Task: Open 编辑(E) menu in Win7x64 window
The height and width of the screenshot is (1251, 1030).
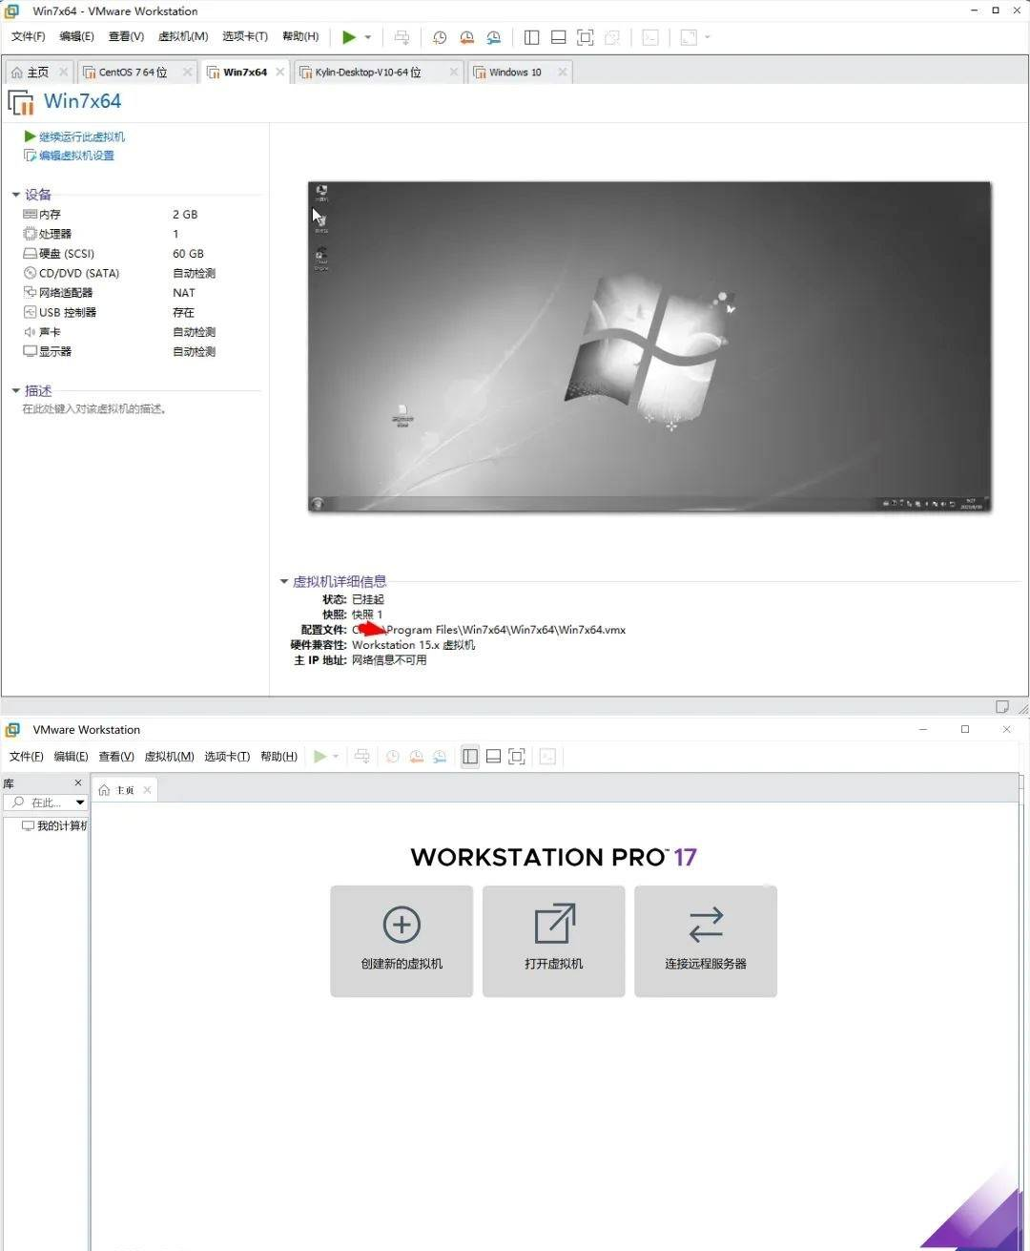Action: (76, 36)
